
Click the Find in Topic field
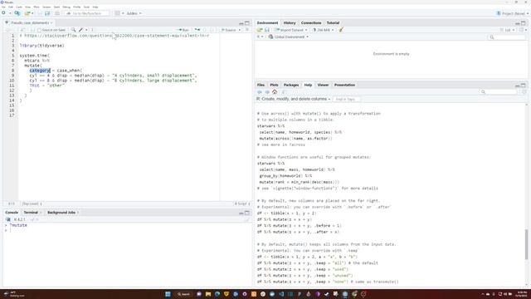pos(346,99)
